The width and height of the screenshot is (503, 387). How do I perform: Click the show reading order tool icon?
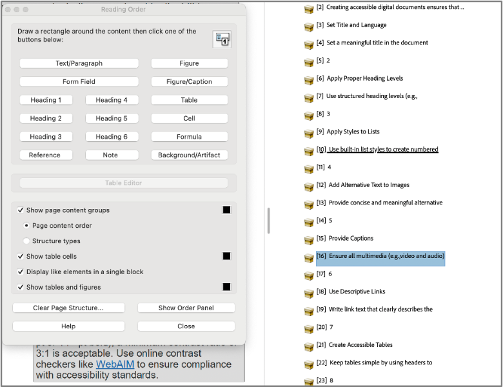pos(222,39)
